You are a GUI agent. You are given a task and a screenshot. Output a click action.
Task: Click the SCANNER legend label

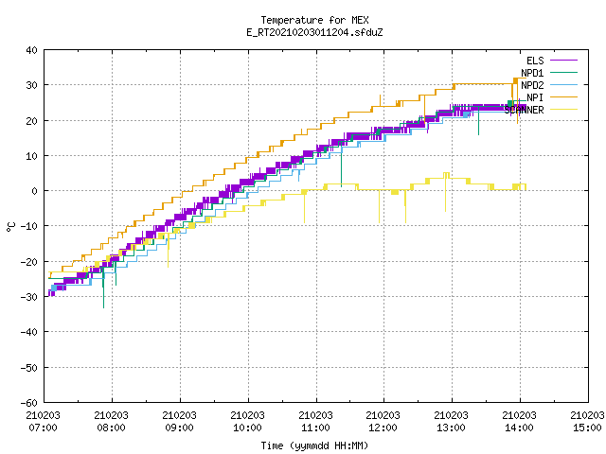[x=524, y=110]
